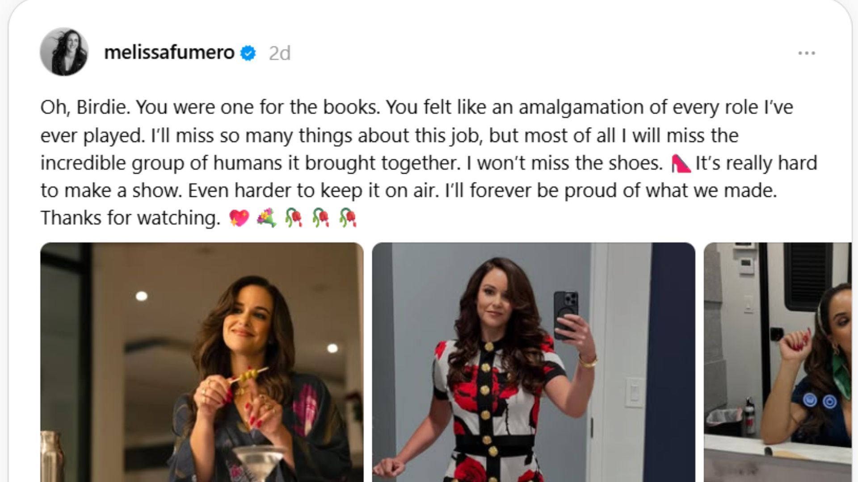This screenshot has width=858, height=482.
Task: Click the last wilted rose emoji
Action: point(348,218)
